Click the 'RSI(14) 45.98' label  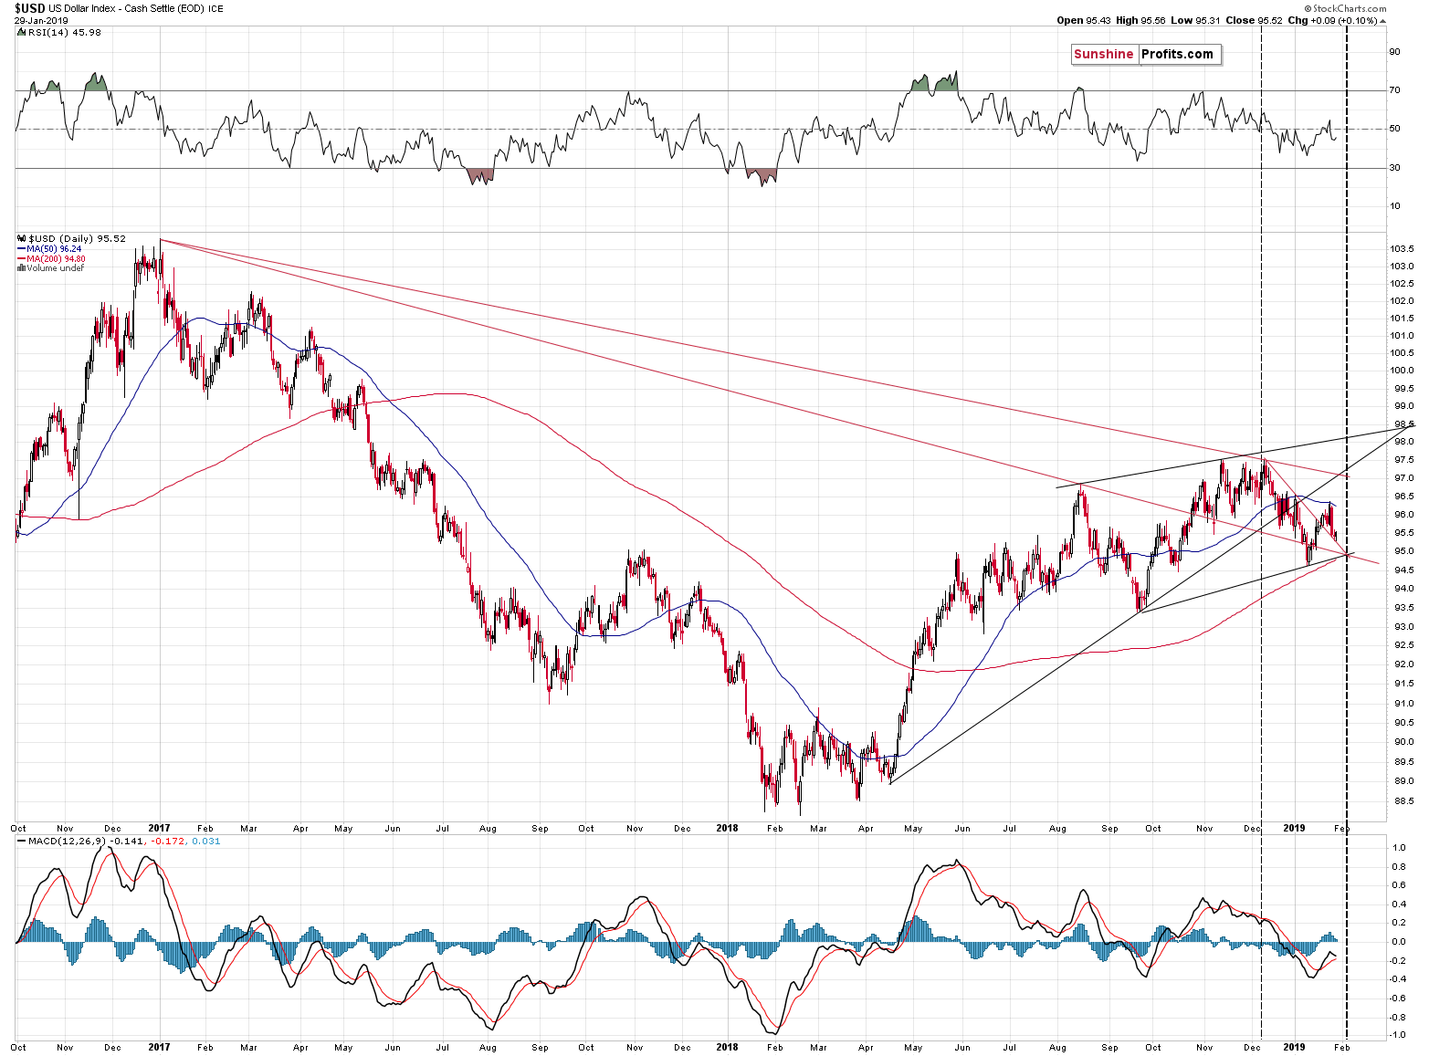pos(65,33)
